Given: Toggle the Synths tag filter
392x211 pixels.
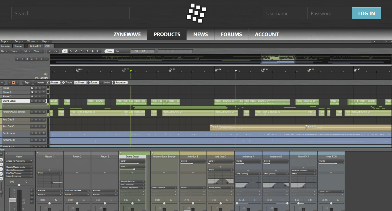Looking at the screenshot, I should pyautogui.click(x=105, y=82).
